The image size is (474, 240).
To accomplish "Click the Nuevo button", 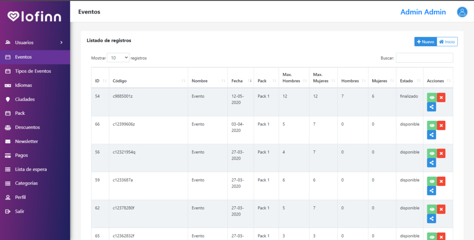I will [425, 42].
